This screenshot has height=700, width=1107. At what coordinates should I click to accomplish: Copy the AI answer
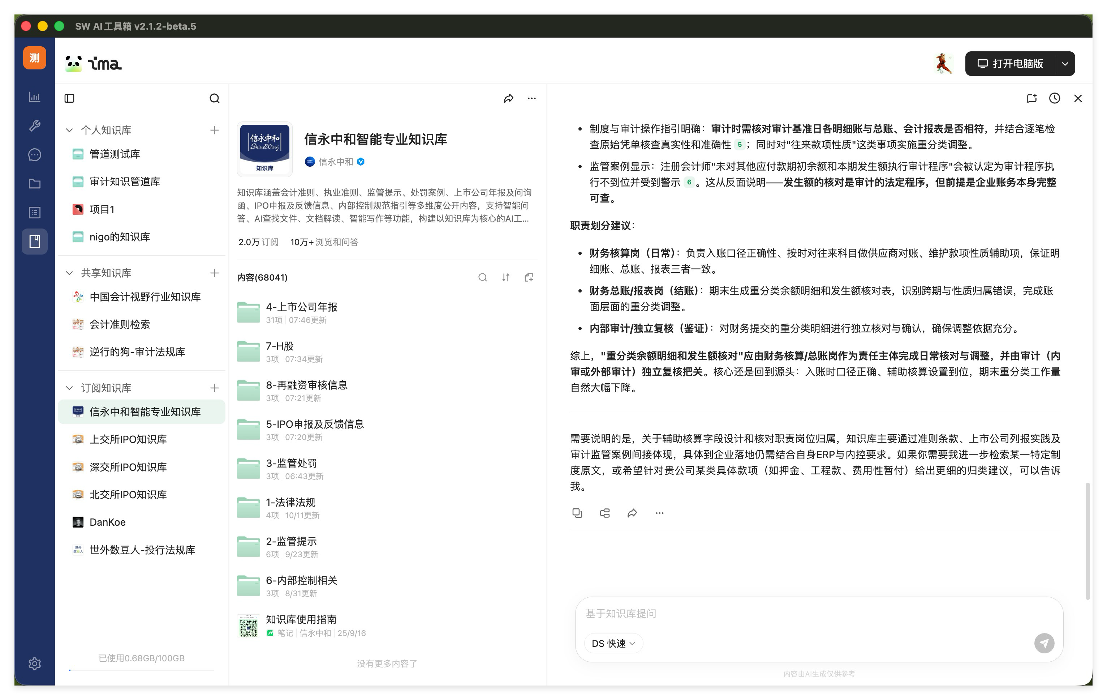point(577,513)
